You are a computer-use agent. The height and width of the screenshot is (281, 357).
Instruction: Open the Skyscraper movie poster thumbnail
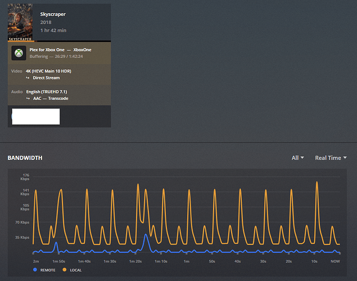[x=20, y=22]
